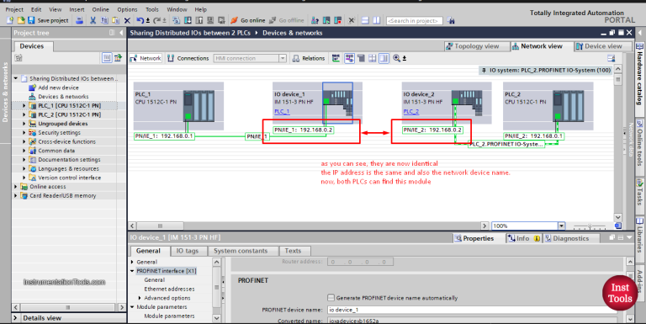Expand PLC_1 [CPU 1512C-1 PN] node
This screenshot has height=324, width=646.
click(x=24, y=105)
